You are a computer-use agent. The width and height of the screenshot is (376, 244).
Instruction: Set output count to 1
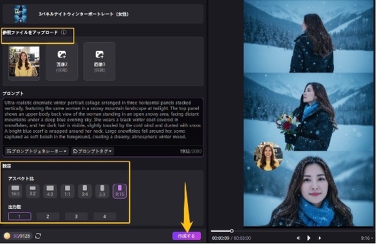[x=20, y=216]
